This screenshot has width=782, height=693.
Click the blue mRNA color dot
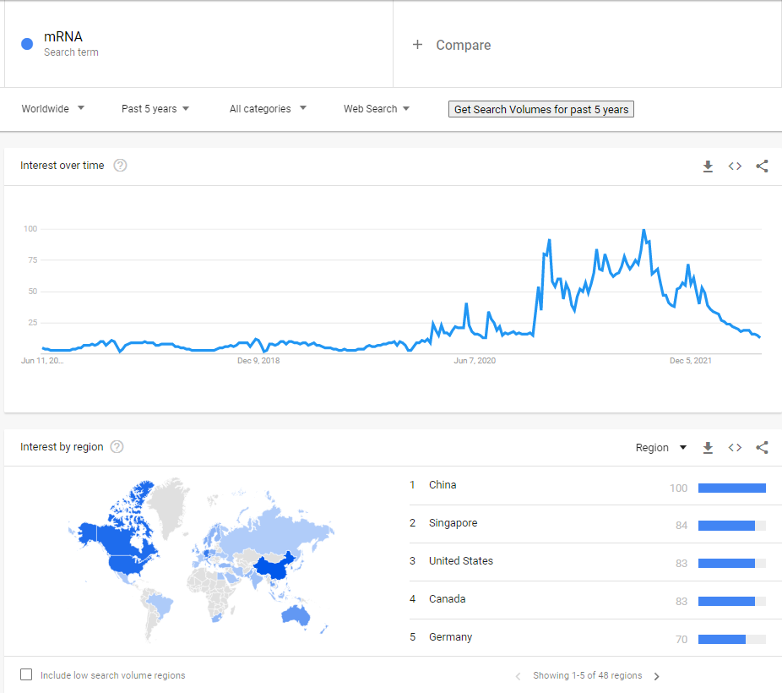27,44
